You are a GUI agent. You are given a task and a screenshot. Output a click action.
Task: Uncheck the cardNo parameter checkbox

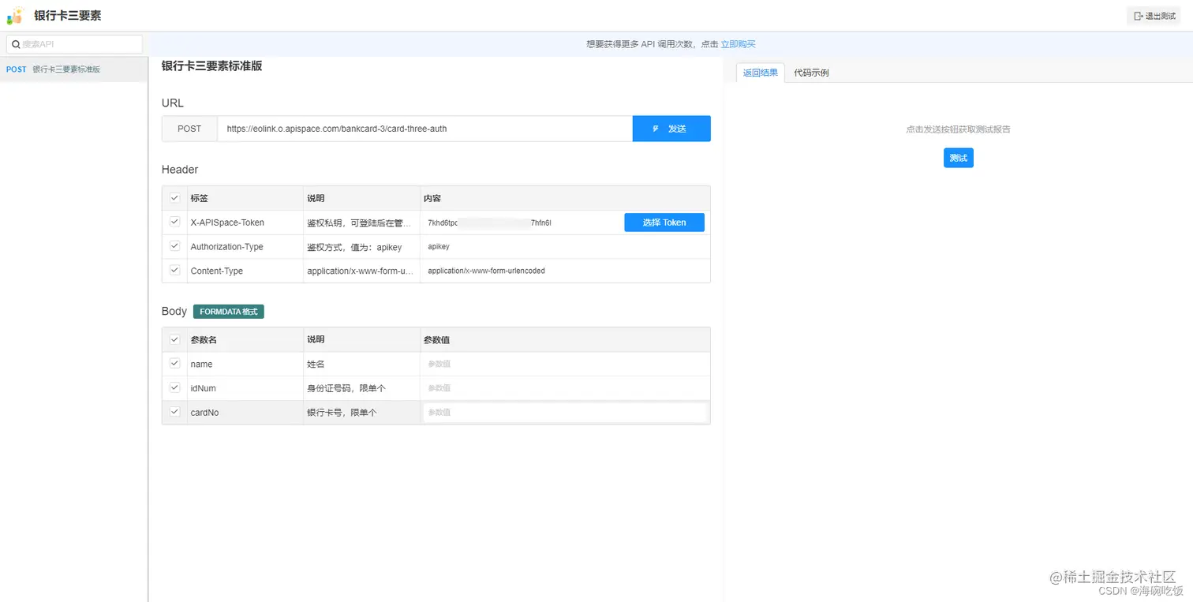coord(174,412)
